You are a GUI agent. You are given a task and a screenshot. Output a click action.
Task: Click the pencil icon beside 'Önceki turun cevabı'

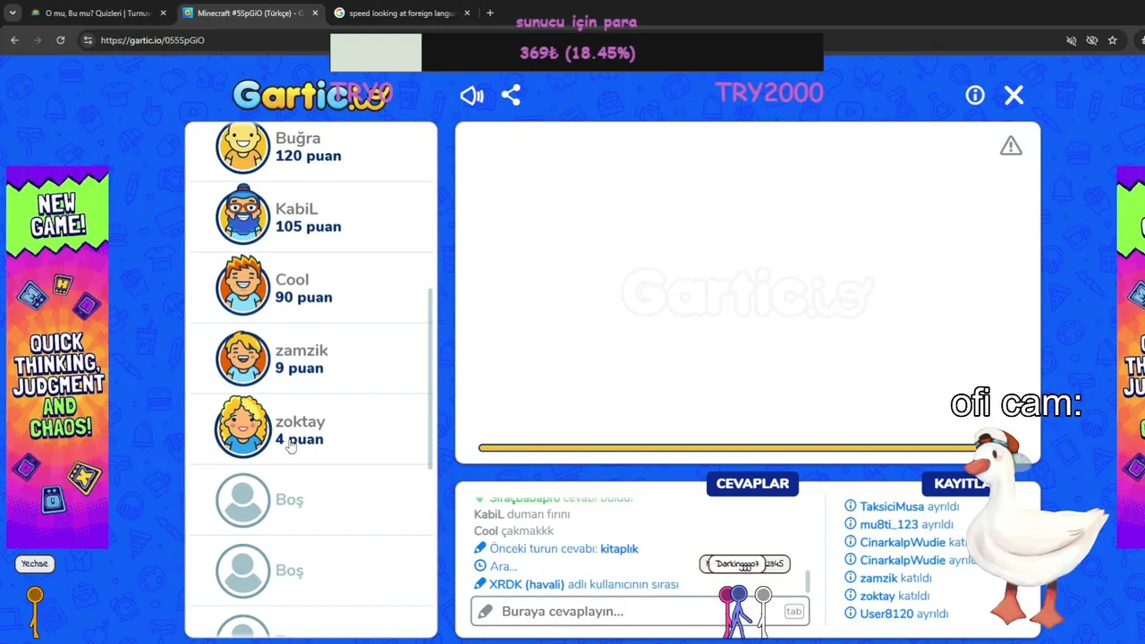point(480,548)
